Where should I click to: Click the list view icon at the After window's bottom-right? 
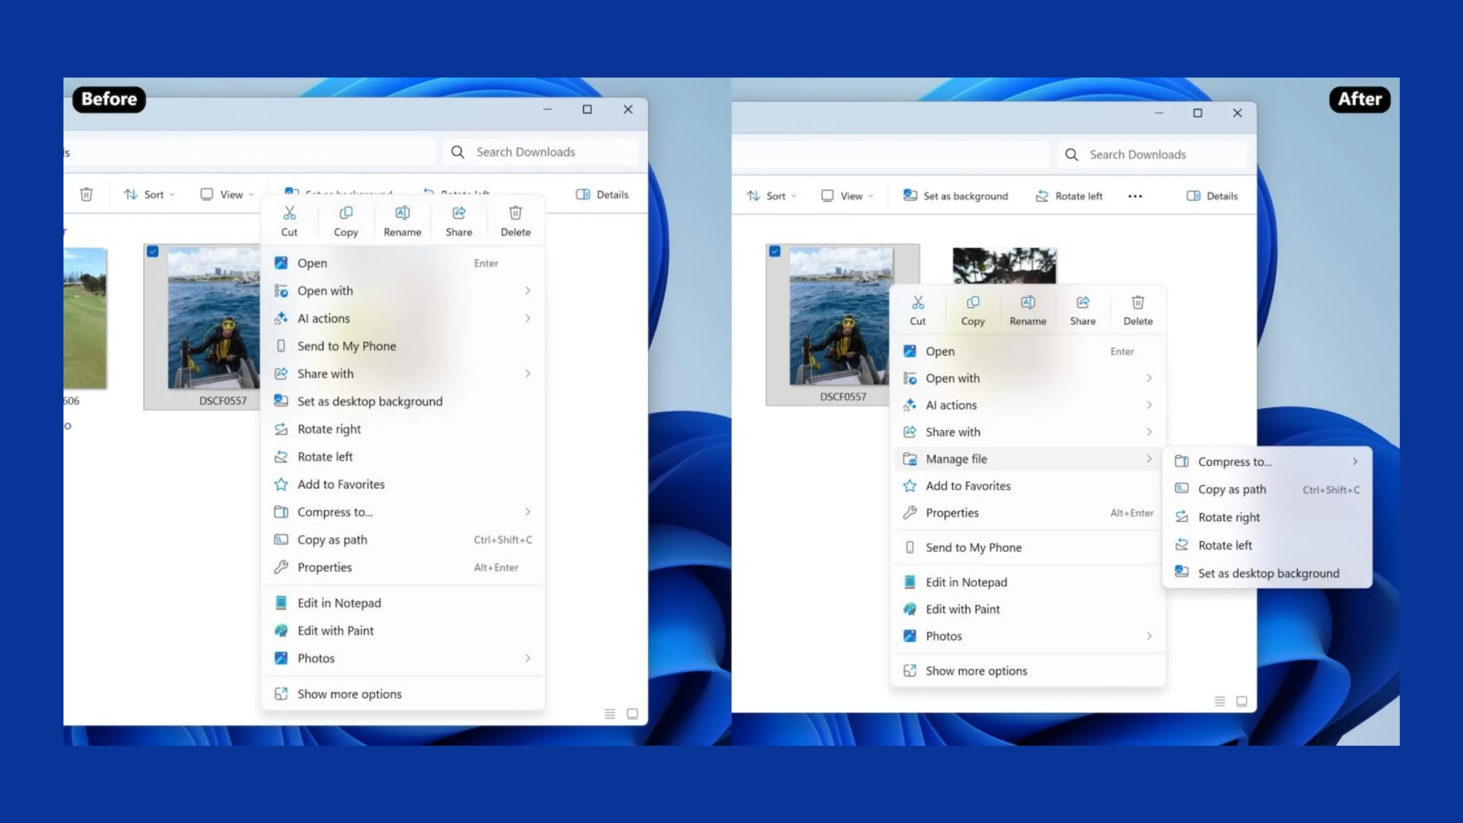coord(1219,701)
